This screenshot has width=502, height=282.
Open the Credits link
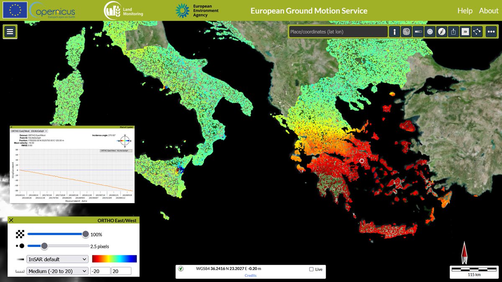(x=251, y=275)
